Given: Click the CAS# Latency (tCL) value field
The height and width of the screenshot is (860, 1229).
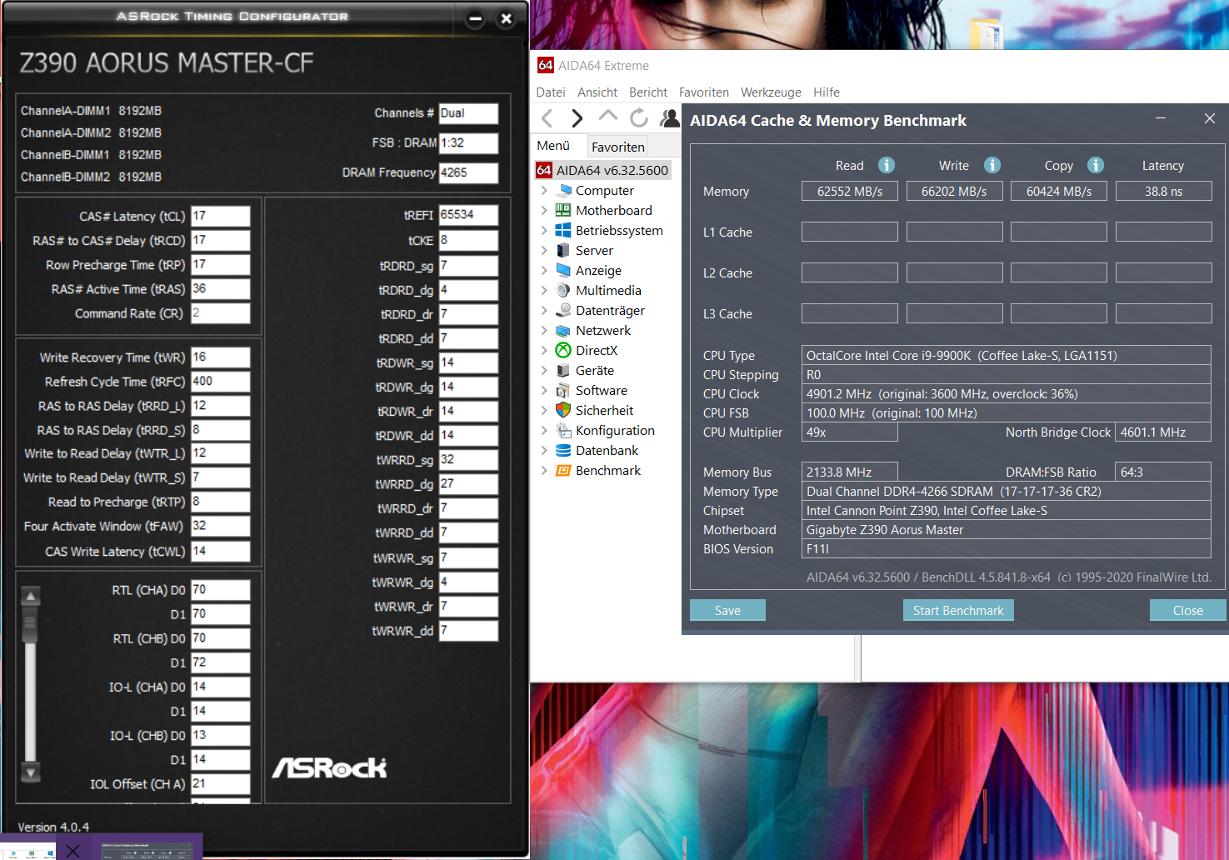Looking at the screenshot, I should point(221,216).
